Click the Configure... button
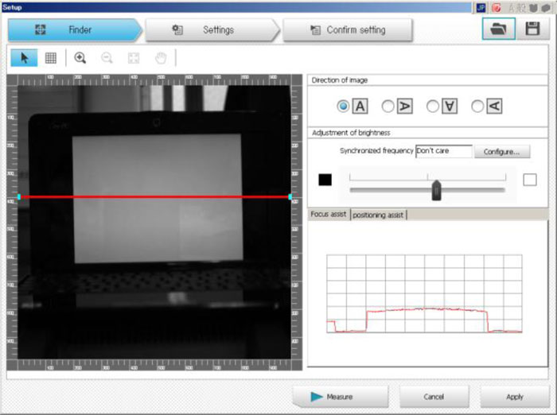 pyautogui.click(x=502, y=152)
